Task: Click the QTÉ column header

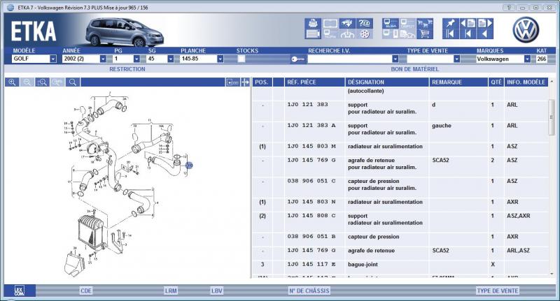Action: [x=496, y=82]
